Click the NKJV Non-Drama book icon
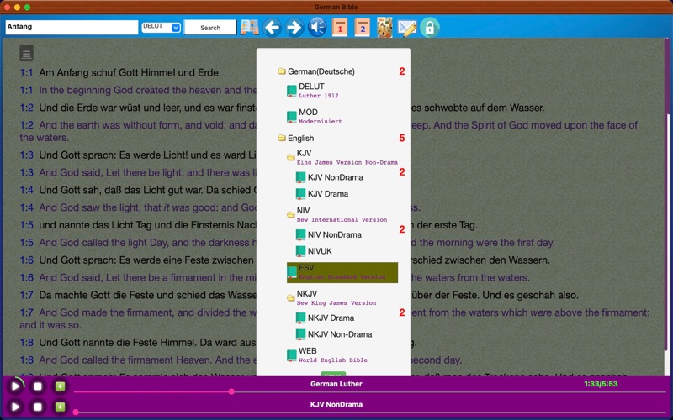The image size is (673, 420). point(300,334)
